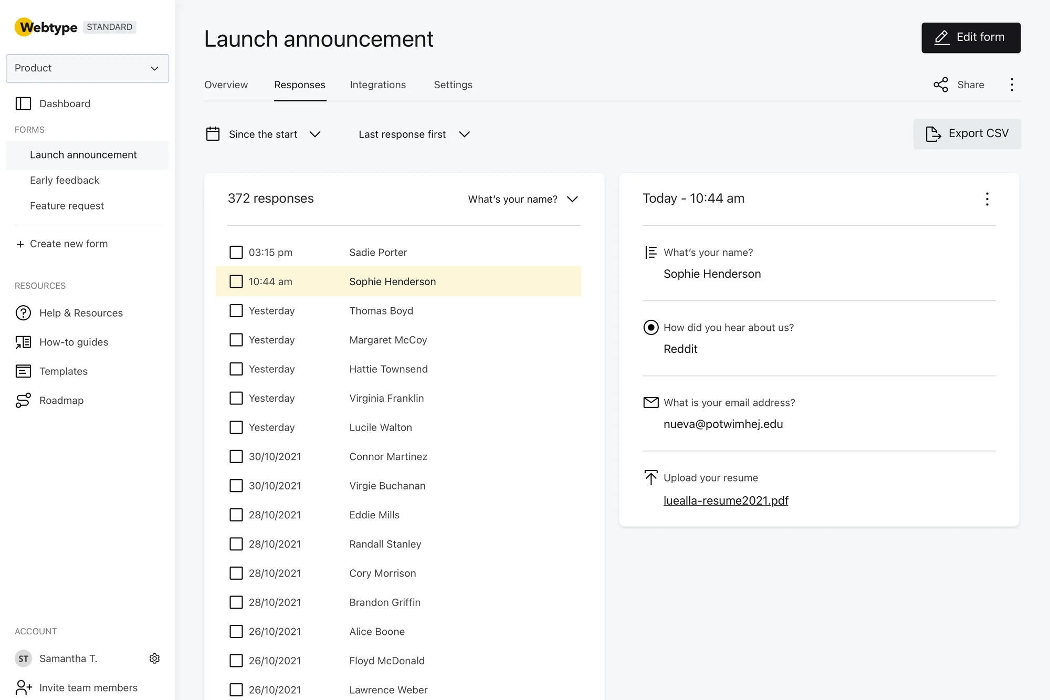Open the Templates icon in sidebar
Image resolution: width=1050 pixels, height=700 pixels.
23,371
